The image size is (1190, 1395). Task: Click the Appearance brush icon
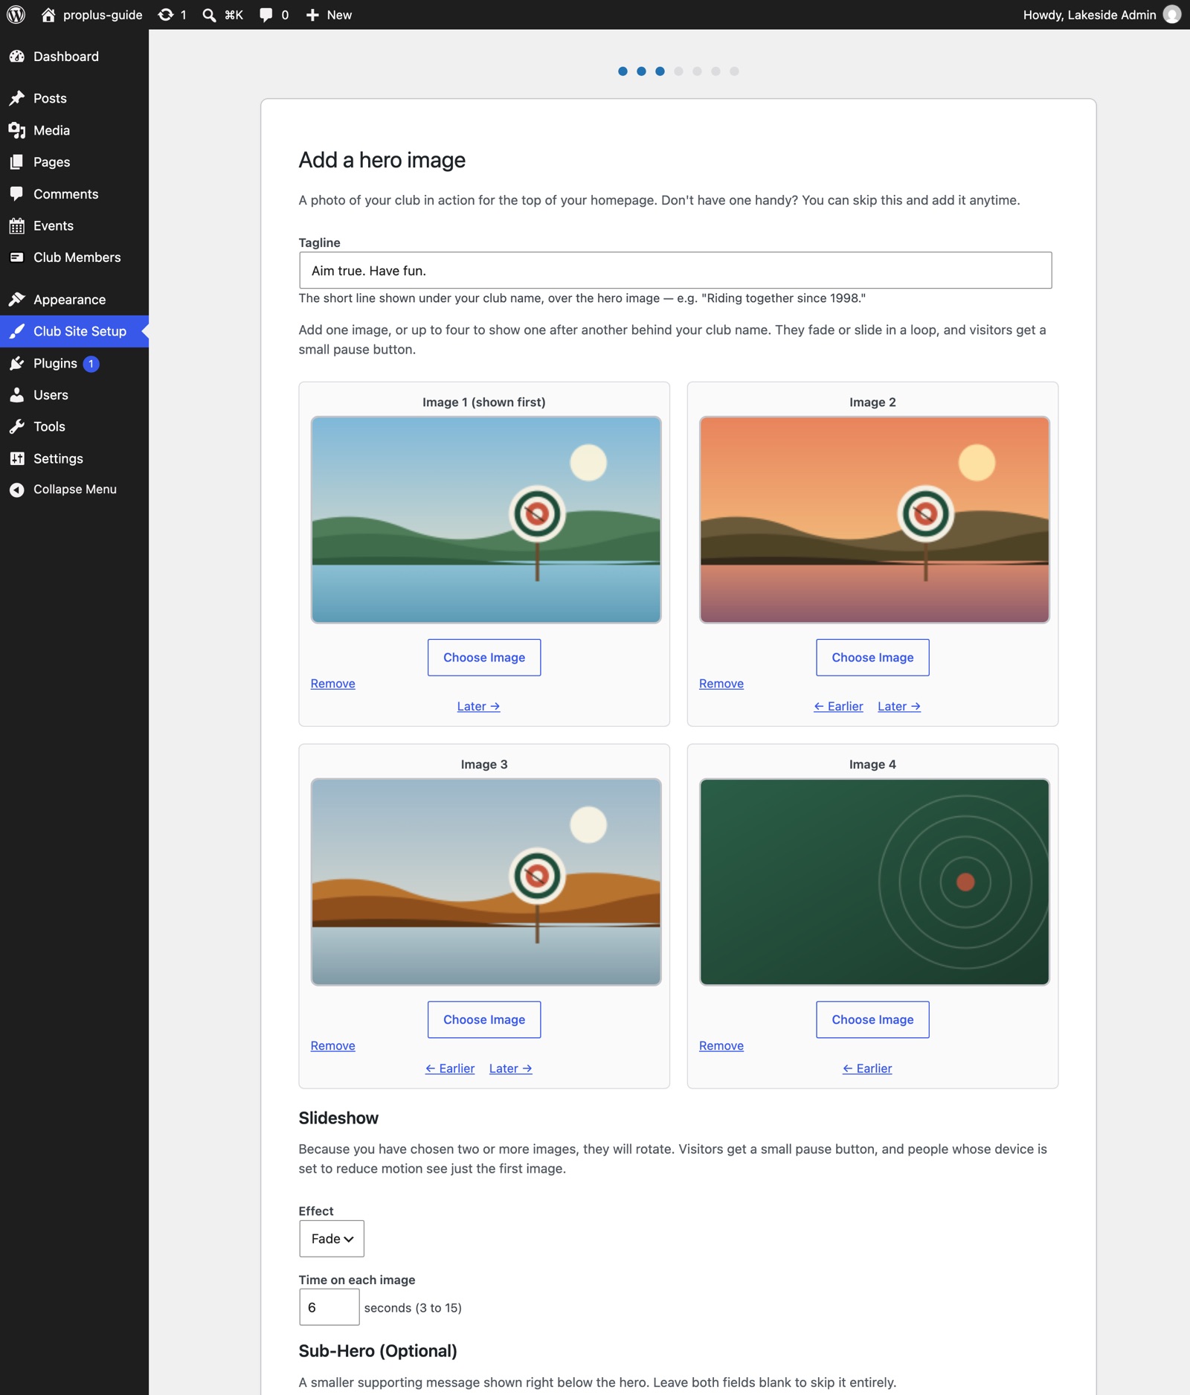pos(17,300)
